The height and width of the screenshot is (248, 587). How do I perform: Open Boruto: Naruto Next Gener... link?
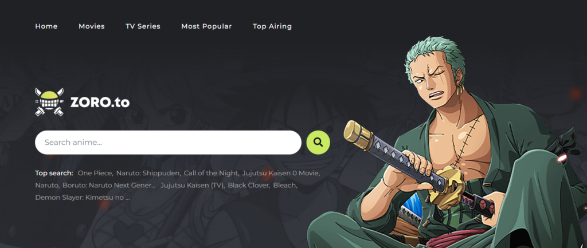pos(109,185)
